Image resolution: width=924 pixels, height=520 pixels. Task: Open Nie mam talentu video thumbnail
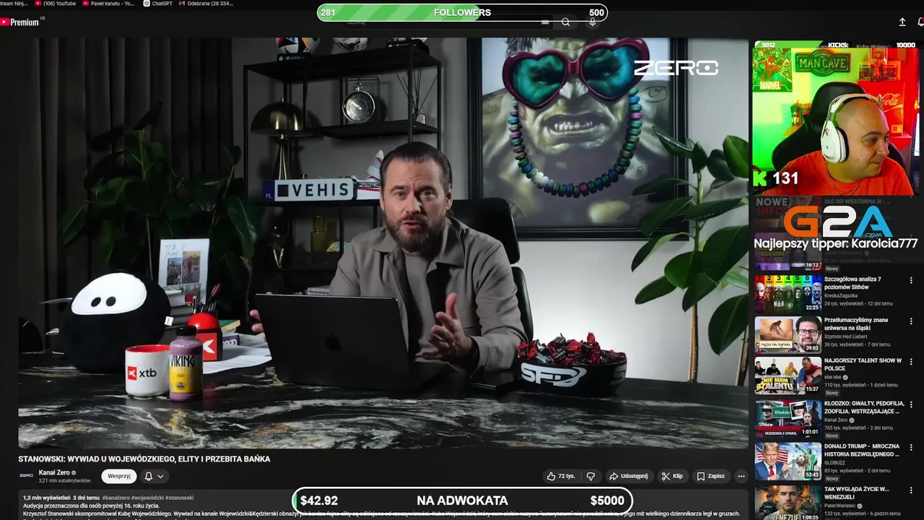click(x=788, y=376)
